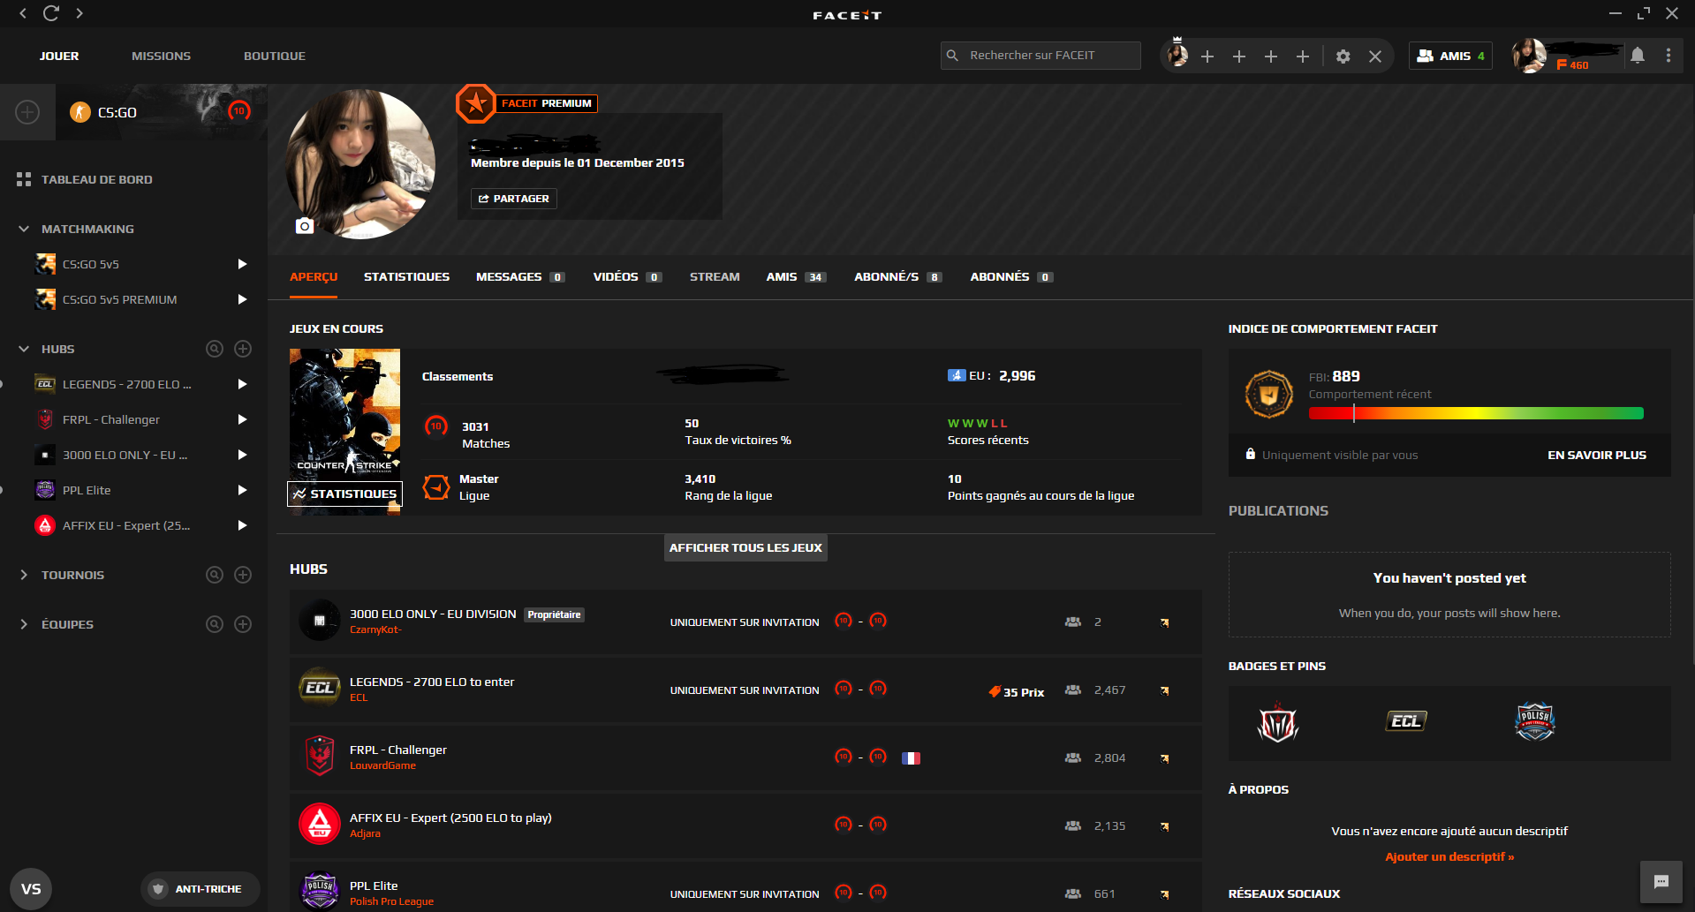Open notifications bell icon
Image resolution: width=1695 pixels, height=912 pixels.
1638,56
